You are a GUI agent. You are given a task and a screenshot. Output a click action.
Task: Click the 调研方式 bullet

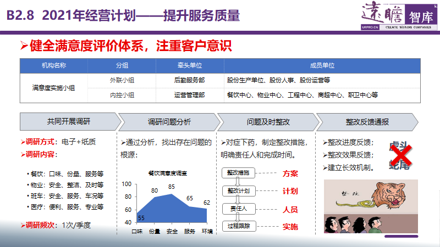point(58,142)
